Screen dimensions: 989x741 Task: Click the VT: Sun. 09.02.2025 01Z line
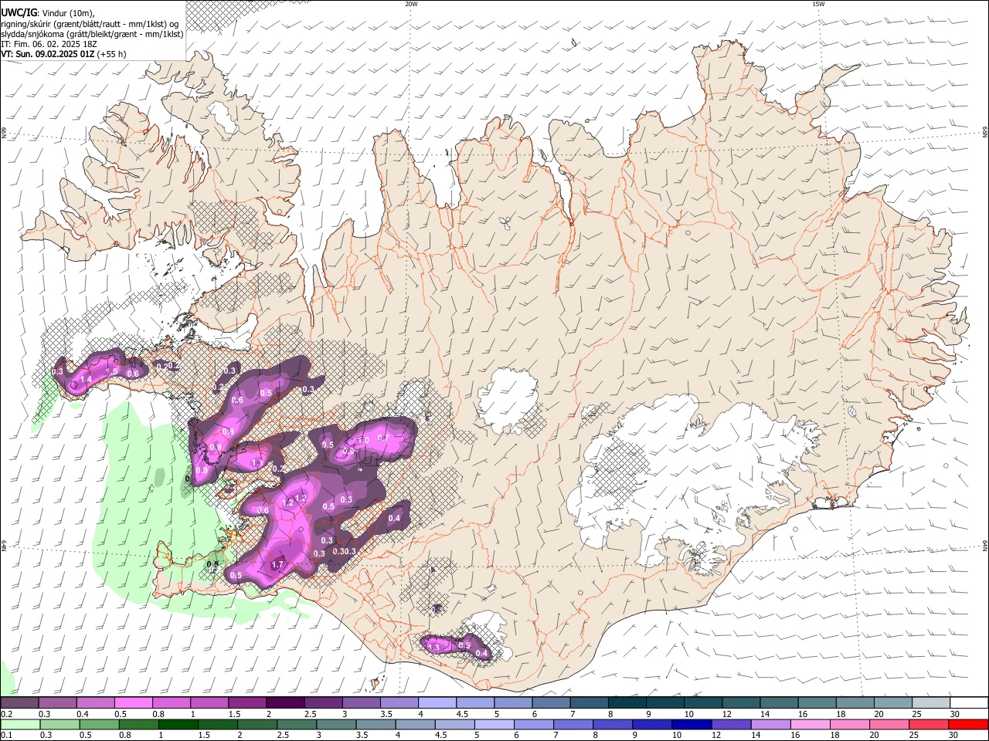63,54
